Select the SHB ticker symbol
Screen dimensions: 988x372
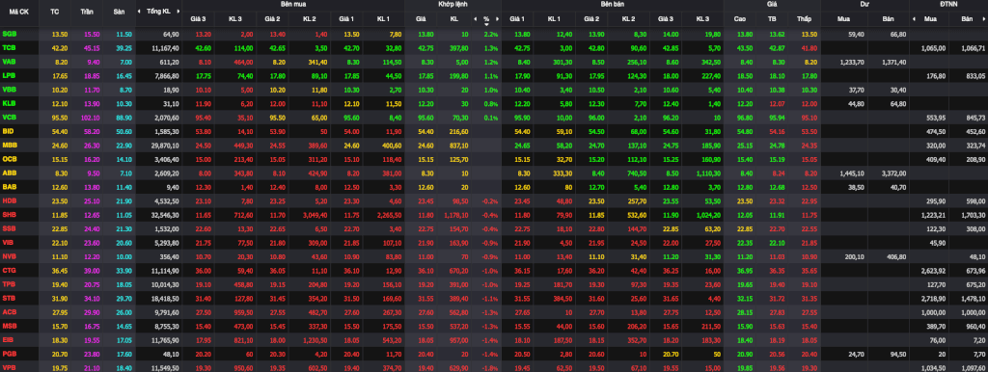click(x=10, y=215)
